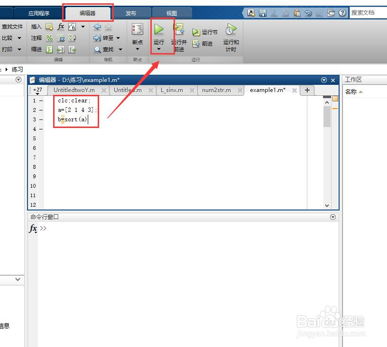Click the percent comment icon beside 注释
This screenshot has width=387, height=347.
(49, 38)
